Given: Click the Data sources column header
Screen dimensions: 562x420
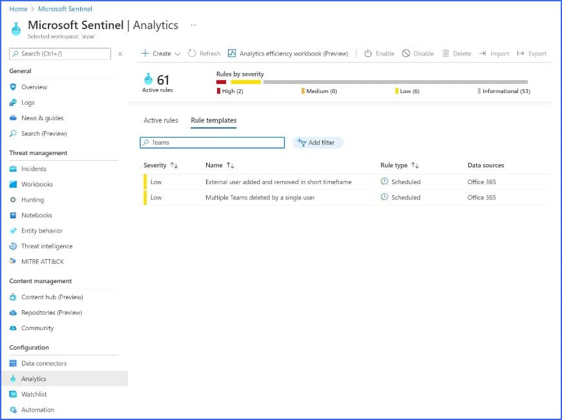Looking at the screenshot, I should (x=486, y=165).
